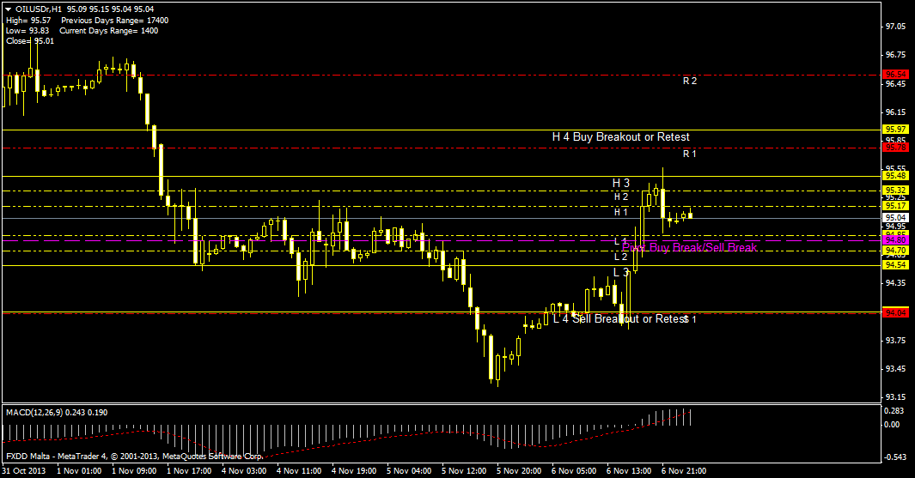Image resolution: width=915 pixels, height=478 pixels.
Task: Click the magenta Pivot Buy Break/Sell Break label
Action: (690, 248)
